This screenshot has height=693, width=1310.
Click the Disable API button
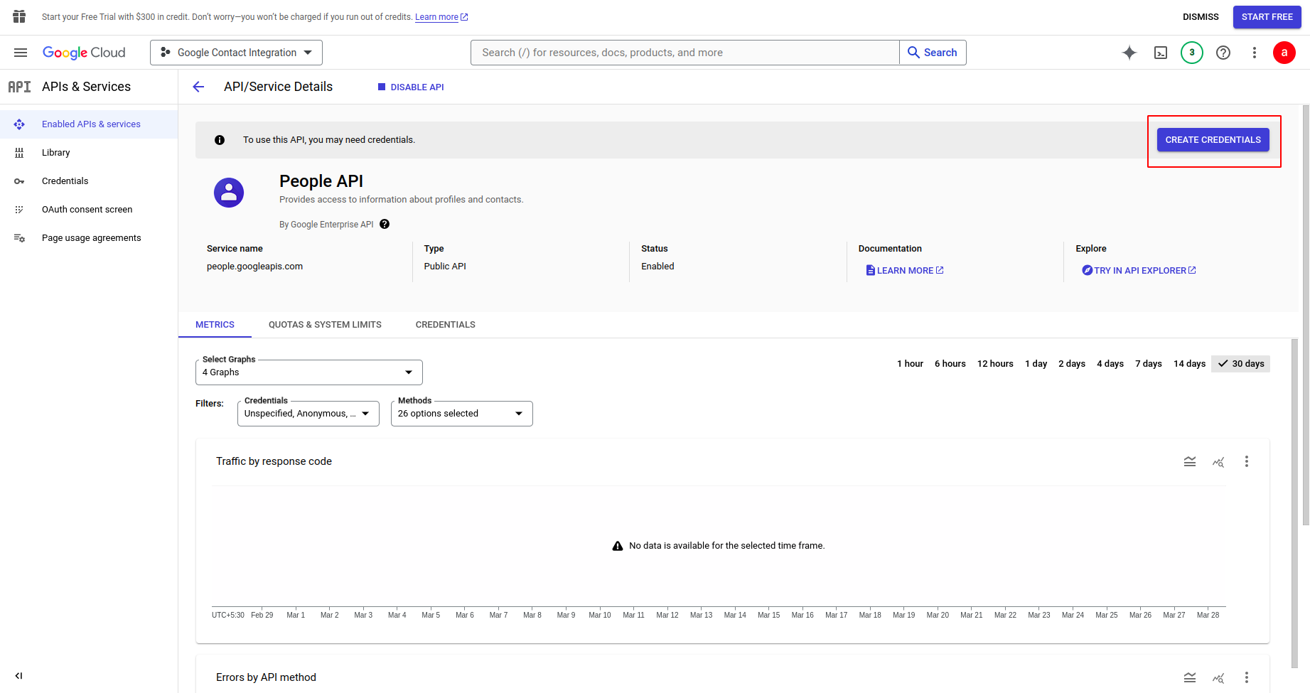pos(411,87)
